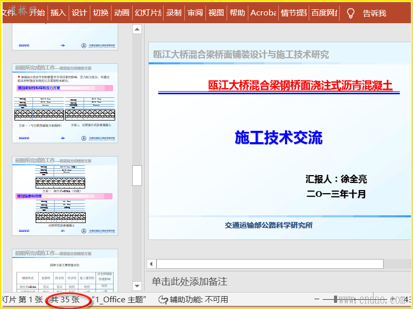Open the 百度网盘 tab

click(324, 12)
